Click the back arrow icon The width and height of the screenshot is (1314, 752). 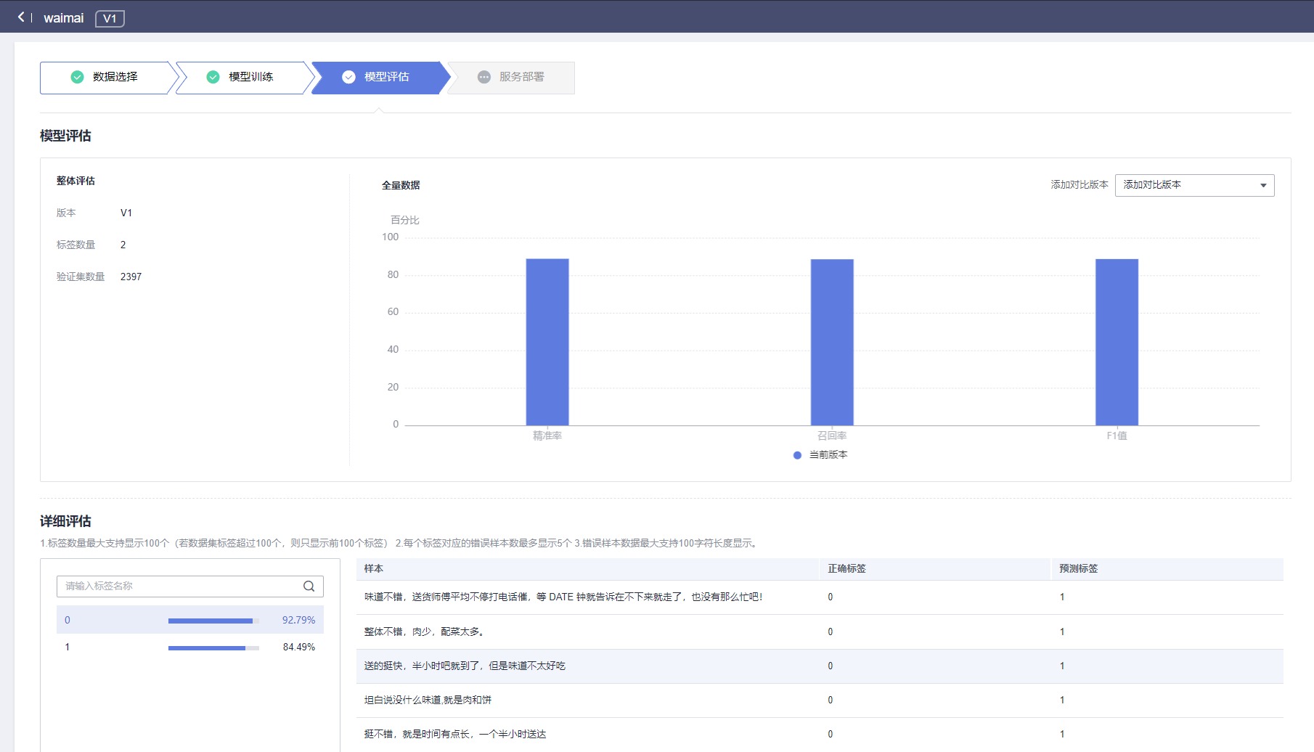tap(21, 17)
